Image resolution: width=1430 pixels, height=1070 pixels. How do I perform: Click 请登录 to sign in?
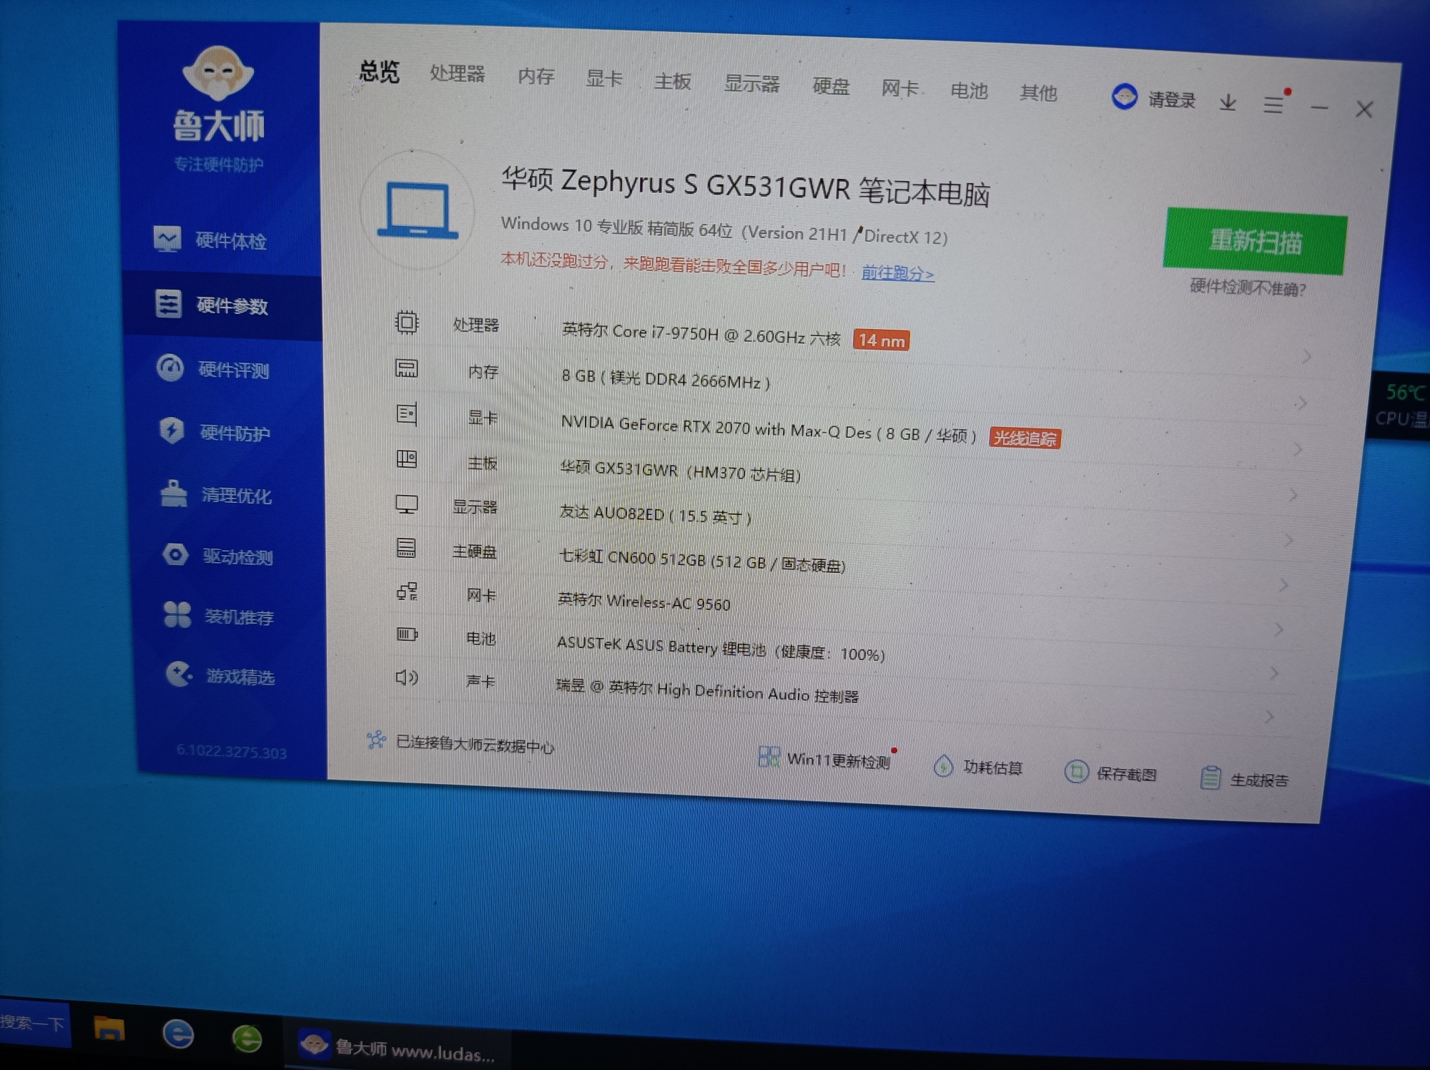click(x=1172, y=99)
